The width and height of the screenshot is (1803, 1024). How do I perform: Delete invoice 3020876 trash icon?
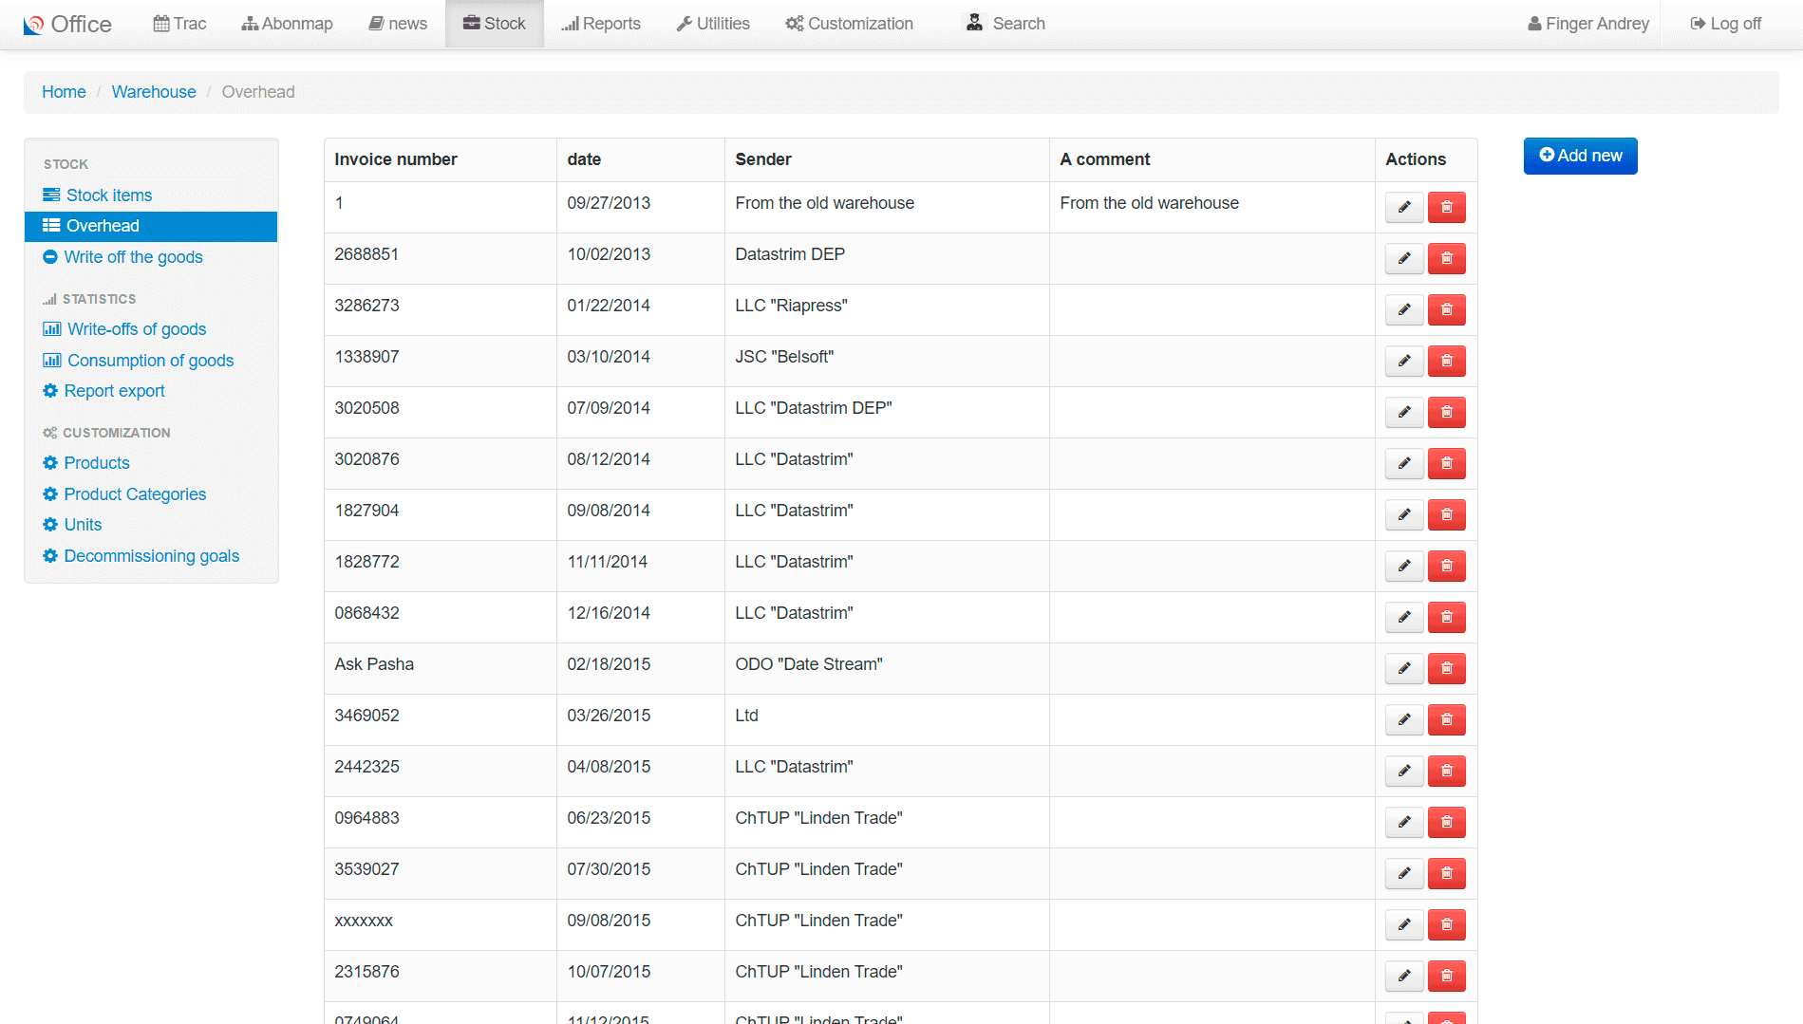click(1447, 463)
